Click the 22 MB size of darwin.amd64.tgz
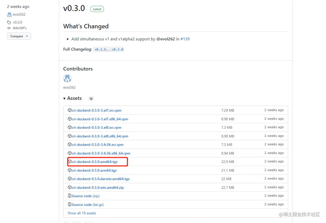The height and width of the screenshot is (223, 326). pyautogui.click(x=226, y=179)
